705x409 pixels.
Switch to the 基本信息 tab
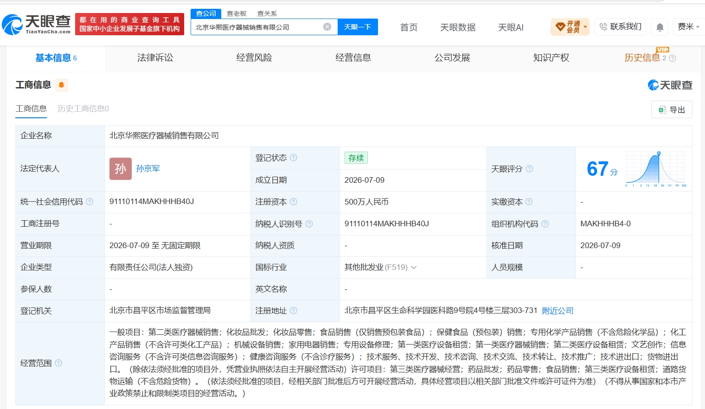click(56, 58)
